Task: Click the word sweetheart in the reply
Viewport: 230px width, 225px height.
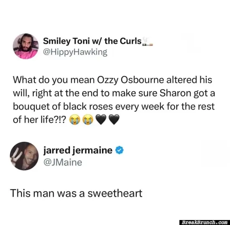Action: (x=115, y=193)
